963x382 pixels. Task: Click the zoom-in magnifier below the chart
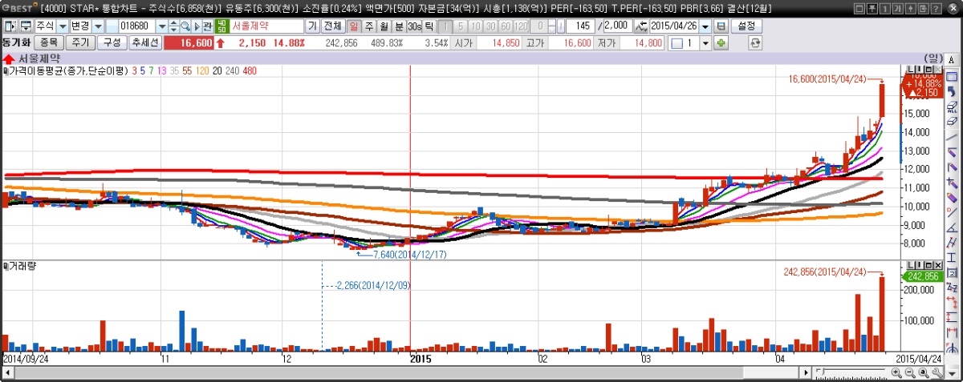coord(896,373)
